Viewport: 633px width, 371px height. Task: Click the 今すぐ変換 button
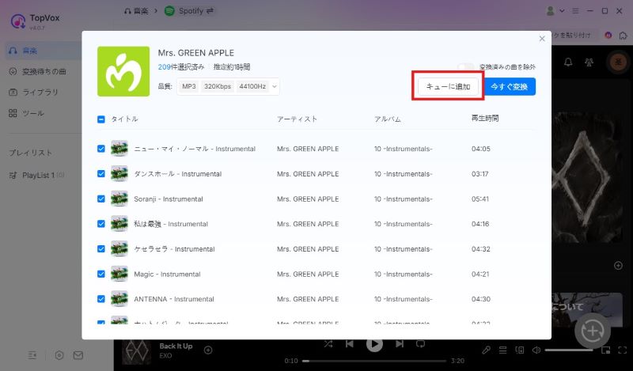(510, 86)
